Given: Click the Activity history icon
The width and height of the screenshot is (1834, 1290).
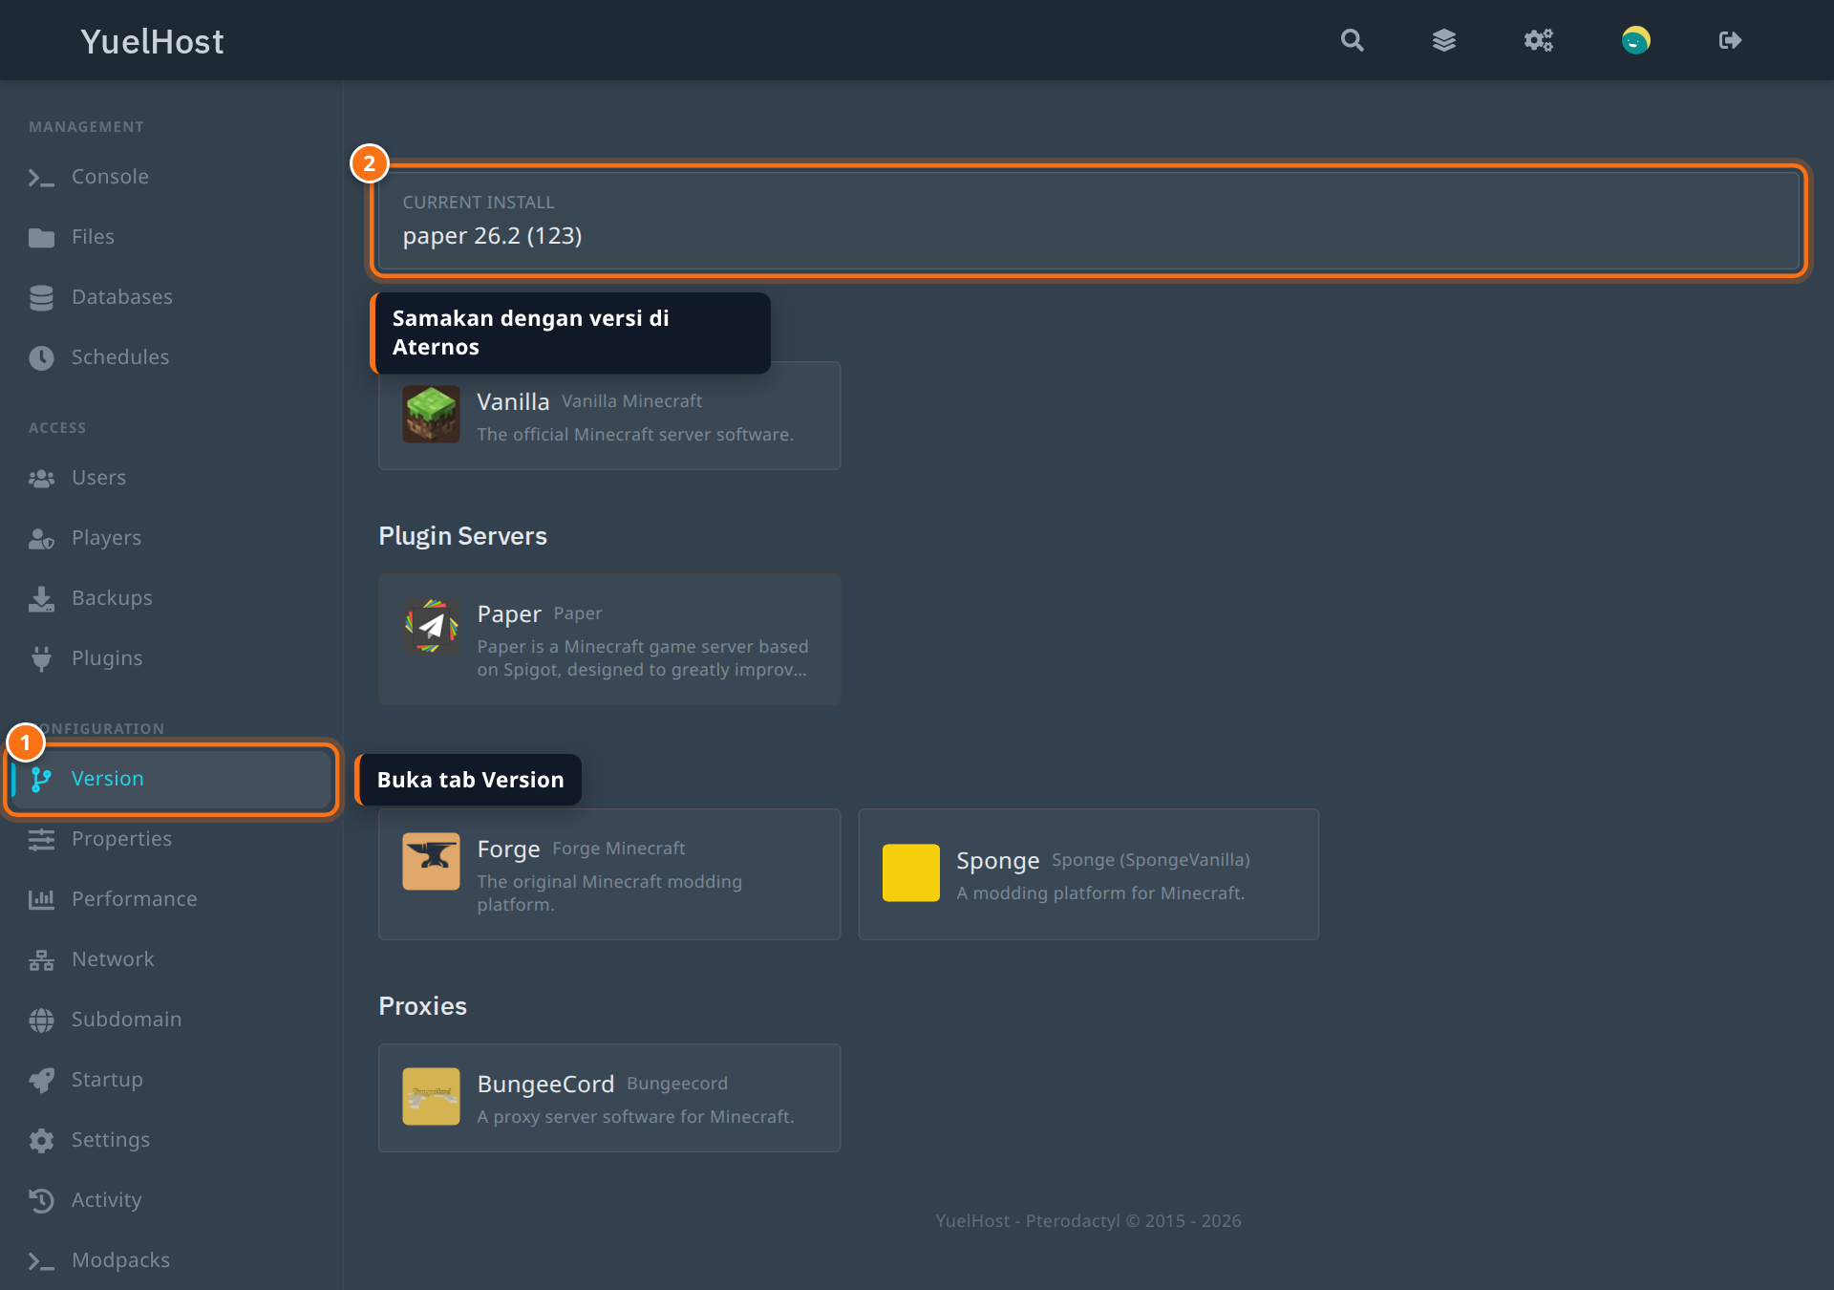Looking at the screenshot, I should point(41,1200).
